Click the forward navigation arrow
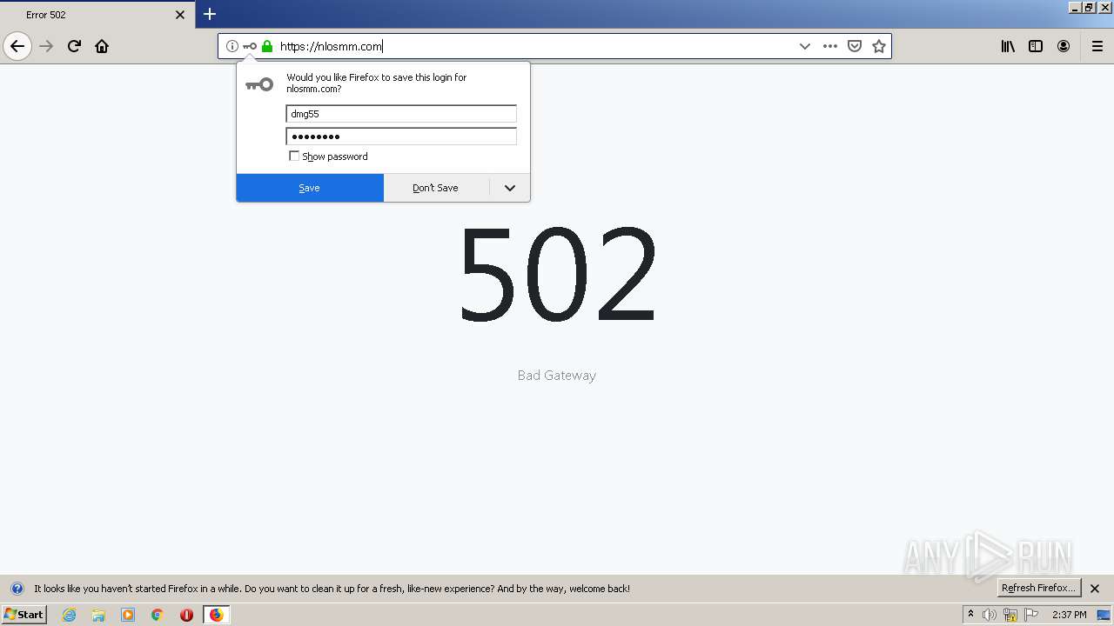Viewport: 1114px width, 626px height. click(47, 46)
